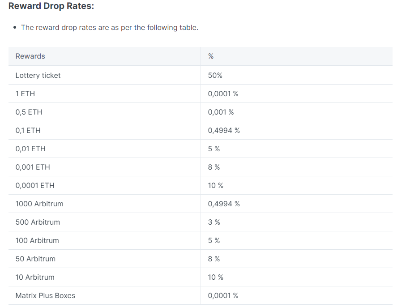Click 0,4994 % in the 0,1 ETH row
Screen dimensions: 393x307
[x=224, y=130]
